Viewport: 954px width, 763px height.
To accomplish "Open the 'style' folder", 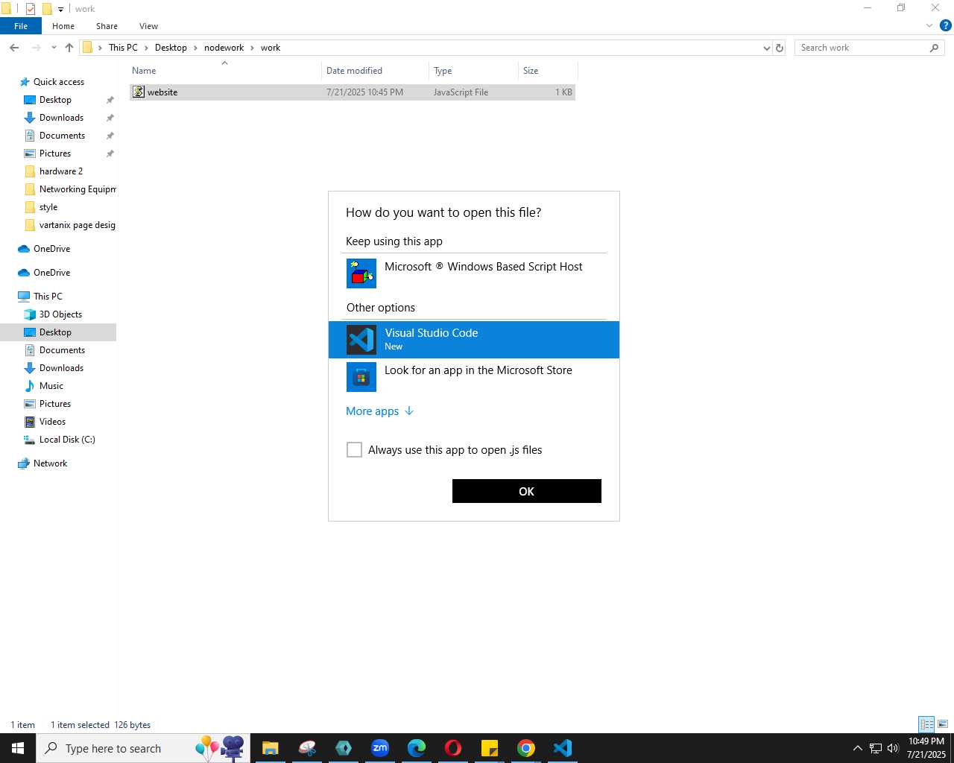I will 48,207.
